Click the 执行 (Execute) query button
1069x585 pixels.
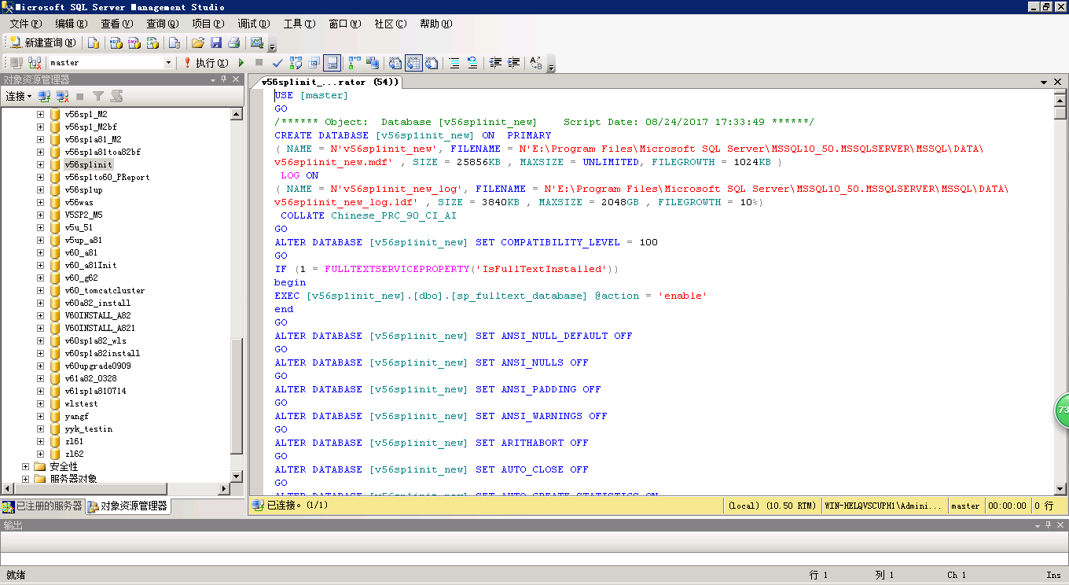(x=205, y=63)
